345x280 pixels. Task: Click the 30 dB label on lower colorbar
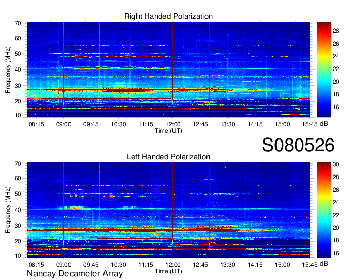(x=336, y=164)
